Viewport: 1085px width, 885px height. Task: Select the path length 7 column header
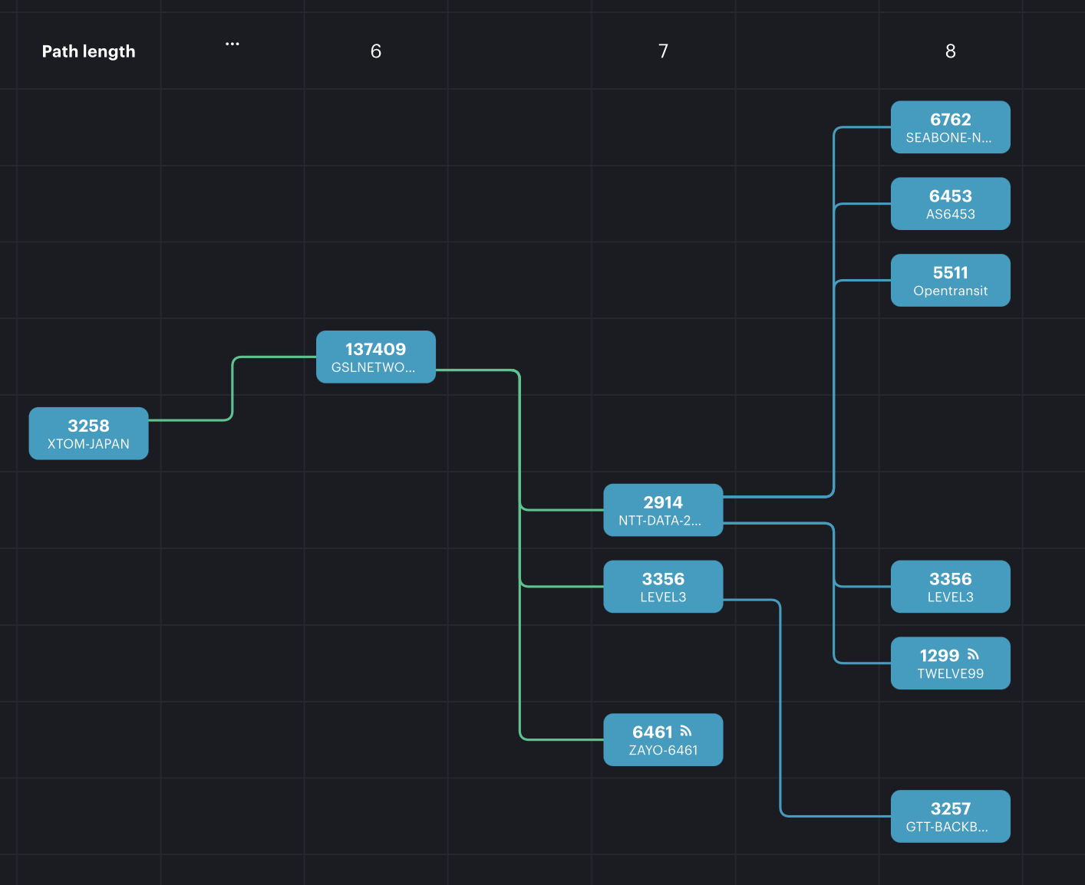(663, 51)
